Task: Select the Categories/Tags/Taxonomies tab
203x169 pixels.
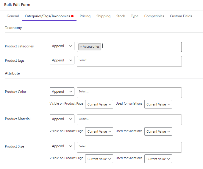Action: coord(49,16)
